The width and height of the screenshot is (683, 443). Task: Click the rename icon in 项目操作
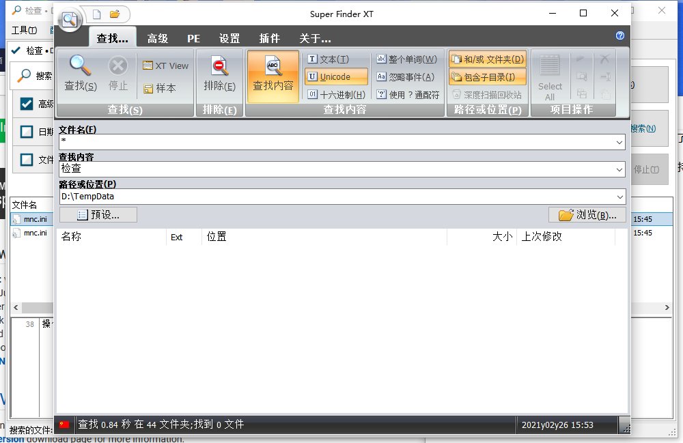[x=605, y=77]
